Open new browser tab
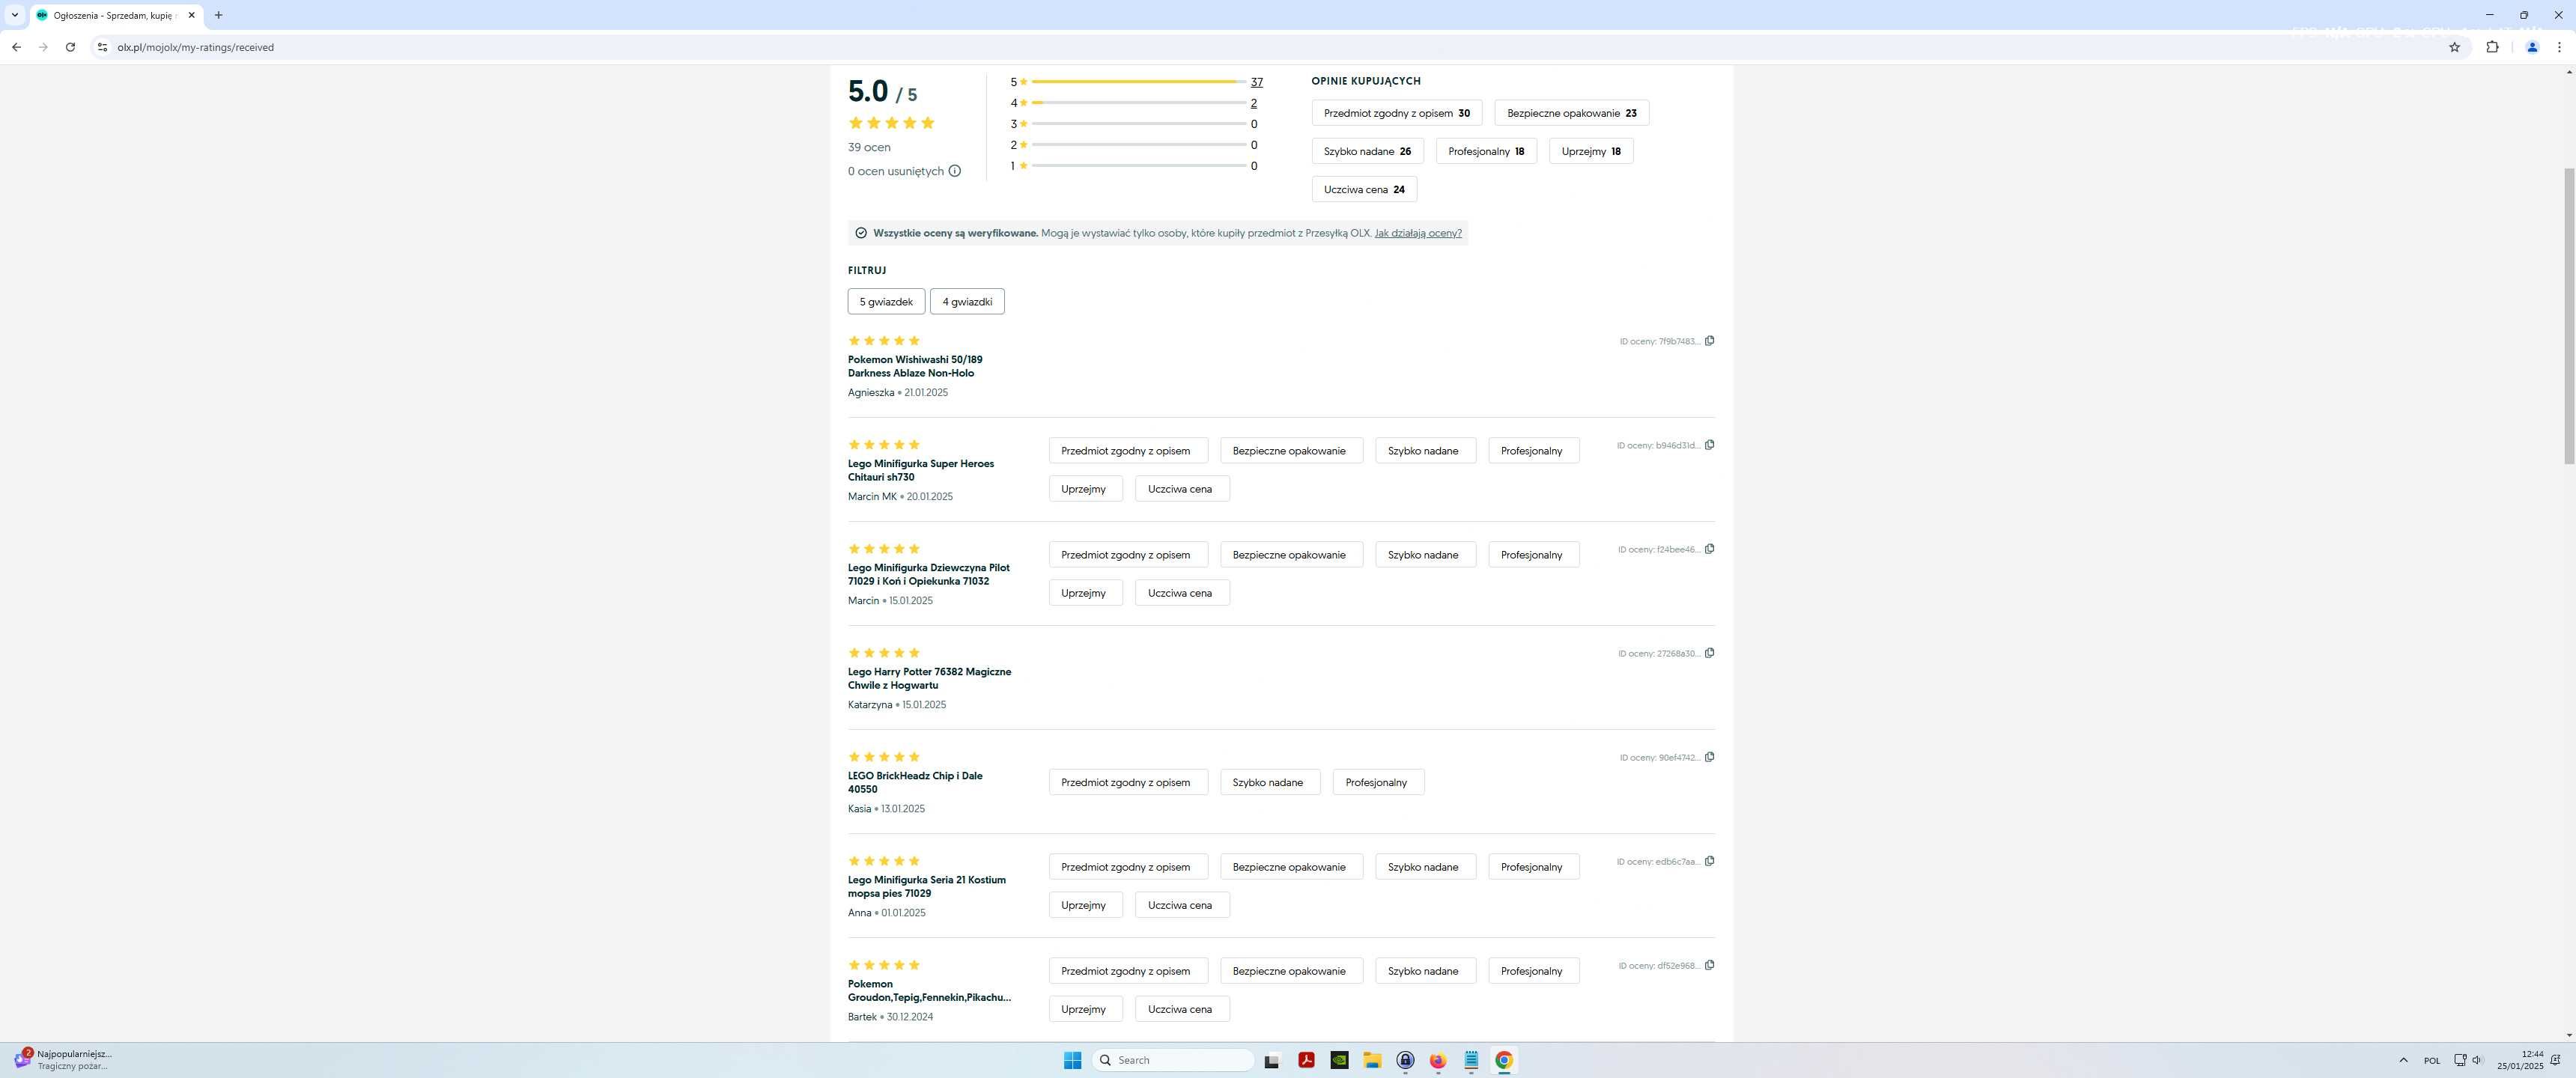2576x1078 pixels. click(x=218, y=15)
